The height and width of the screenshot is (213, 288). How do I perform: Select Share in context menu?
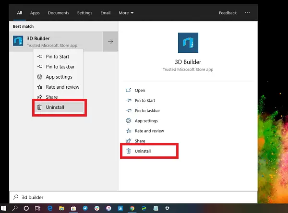(58, 96)
